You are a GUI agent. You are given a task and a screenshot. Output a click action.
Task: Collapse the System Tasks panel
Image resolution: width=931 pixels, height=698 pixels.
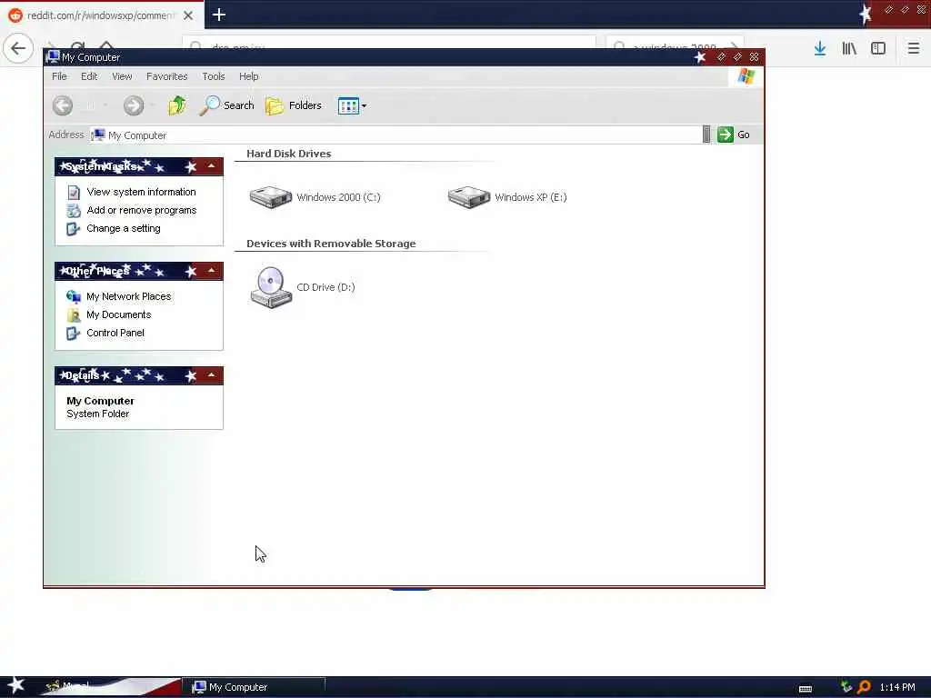(x=211, y=167)
